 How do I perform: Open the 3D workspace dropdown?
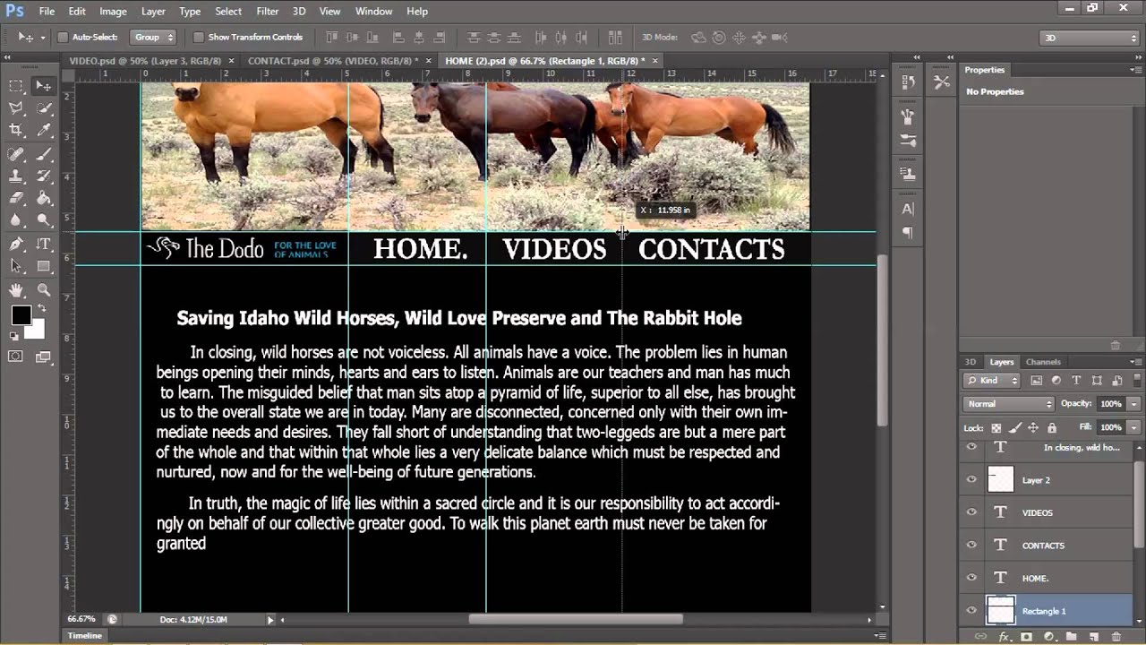click(1089, 38)
